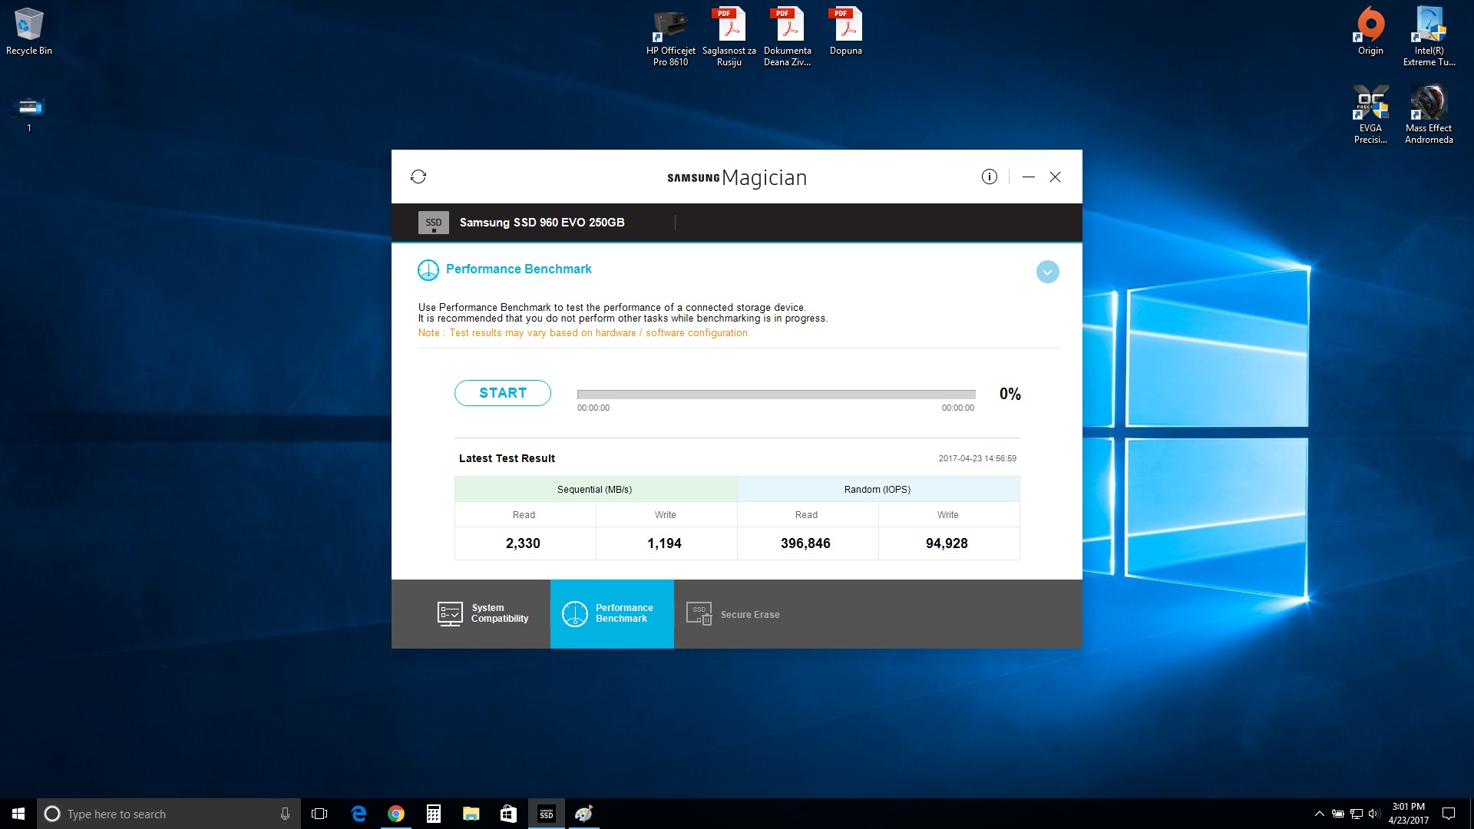Select Mass Effect Andromeda shortcut
1474x829 pixels.
[1429, 114]
